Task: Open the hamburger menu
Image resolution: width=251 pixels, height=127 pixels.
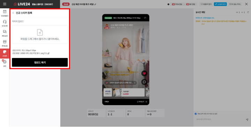Action: (x=5, y=4)
